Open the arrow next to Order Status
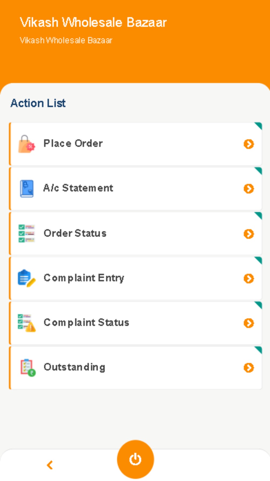The width and height of the screenshot is (270, 481). [x=249, y=234]
